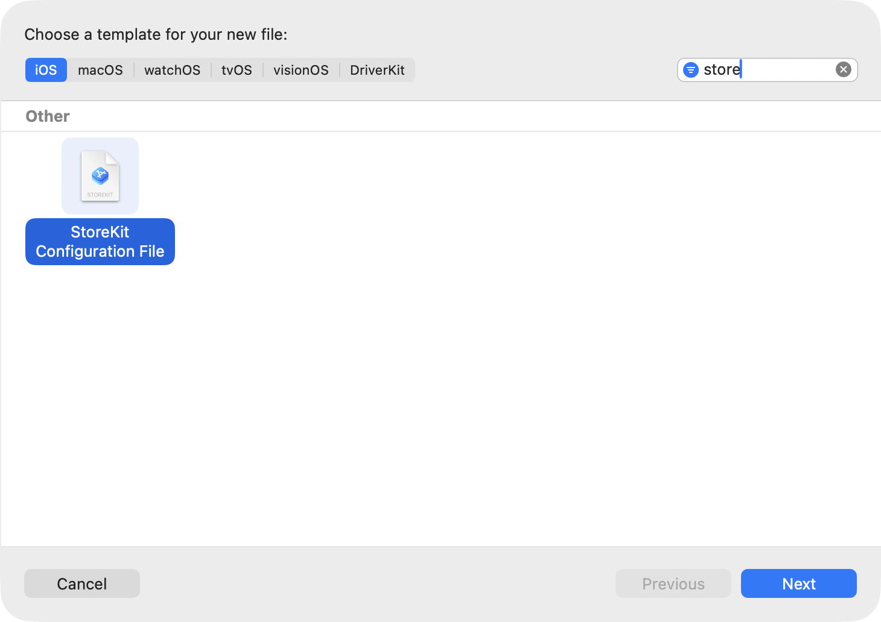Show DriverKit templates
Screen dimensions: 881x622
378,69
